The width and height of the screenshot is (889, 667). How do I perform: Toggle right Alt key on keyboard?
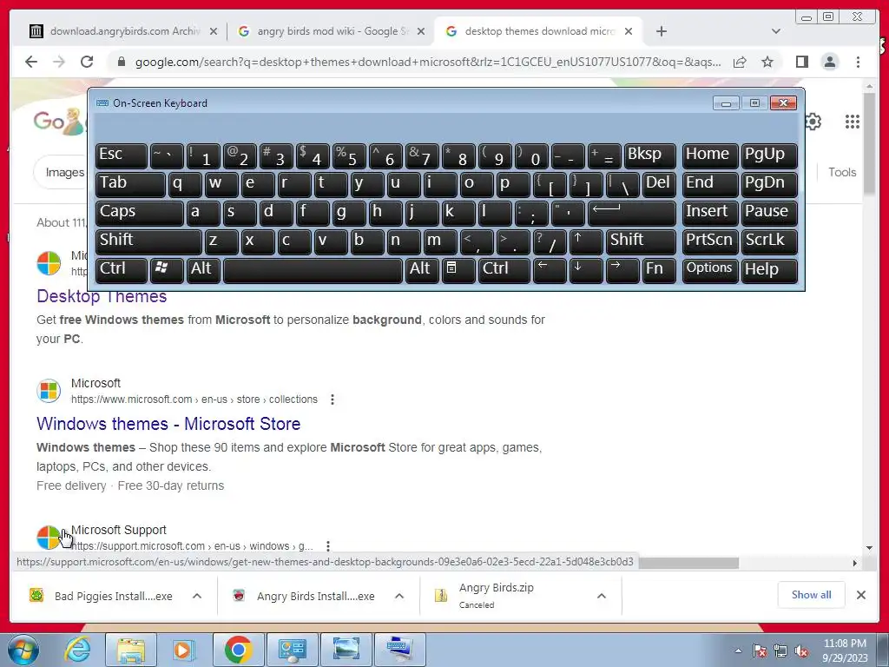423,270
